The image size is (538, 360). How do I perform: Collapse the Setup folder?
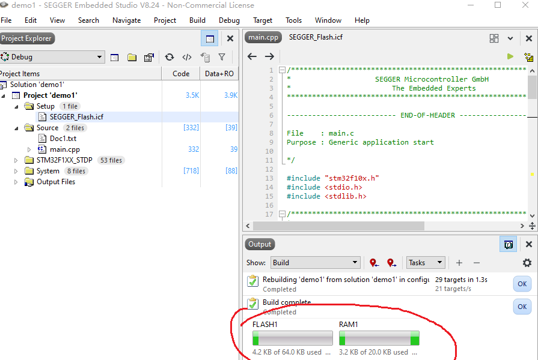[16, 107]
